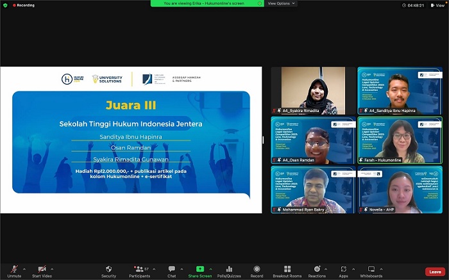Click the participant count 57 label
The image size is (449, 280).
[147, 269]
